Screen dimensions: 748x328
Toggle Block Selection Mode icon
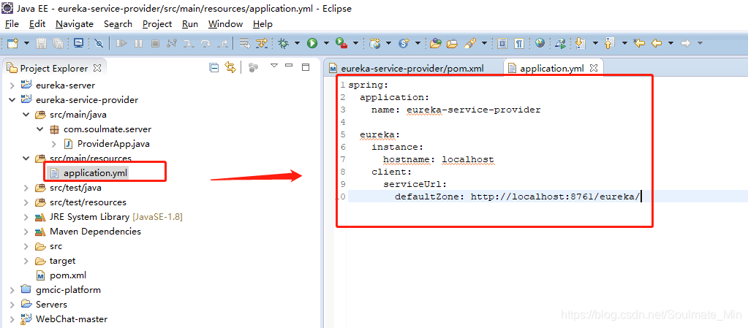coord(502,43)
